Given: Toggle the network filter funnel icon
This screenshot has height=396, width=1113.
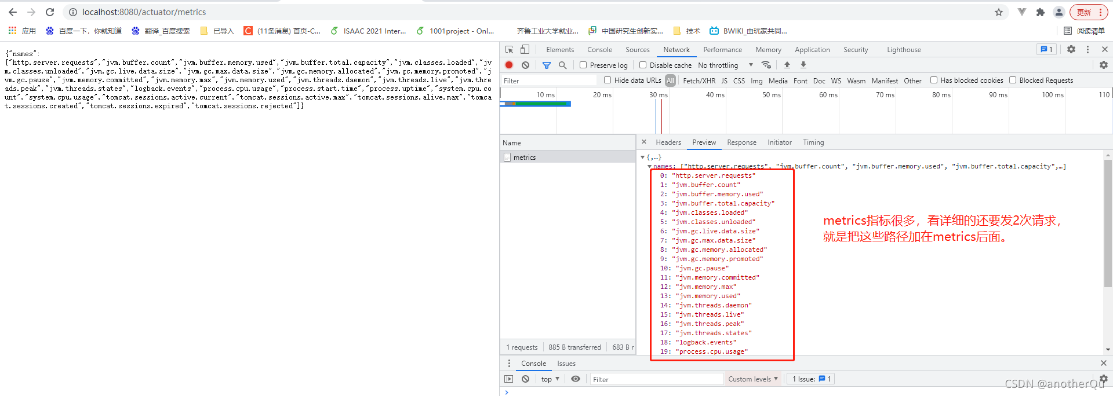Looking at the screenshot, I should tap(546, 65).
